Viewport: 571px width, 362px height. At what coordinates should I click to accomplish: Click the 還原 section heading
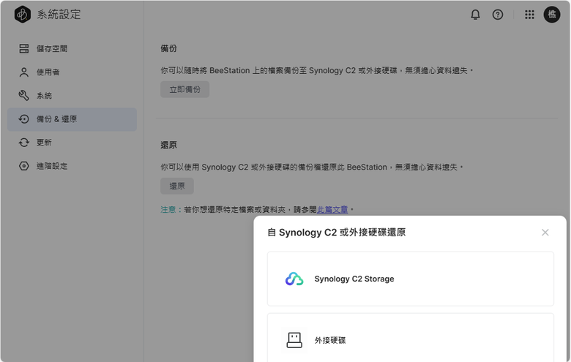[x=168, y=145]
